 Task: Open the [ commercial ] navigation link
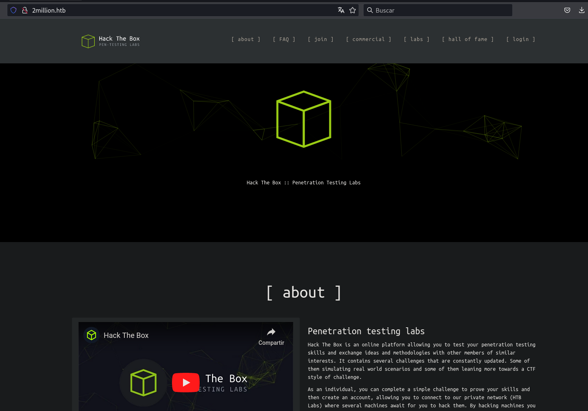coord(368,39)
